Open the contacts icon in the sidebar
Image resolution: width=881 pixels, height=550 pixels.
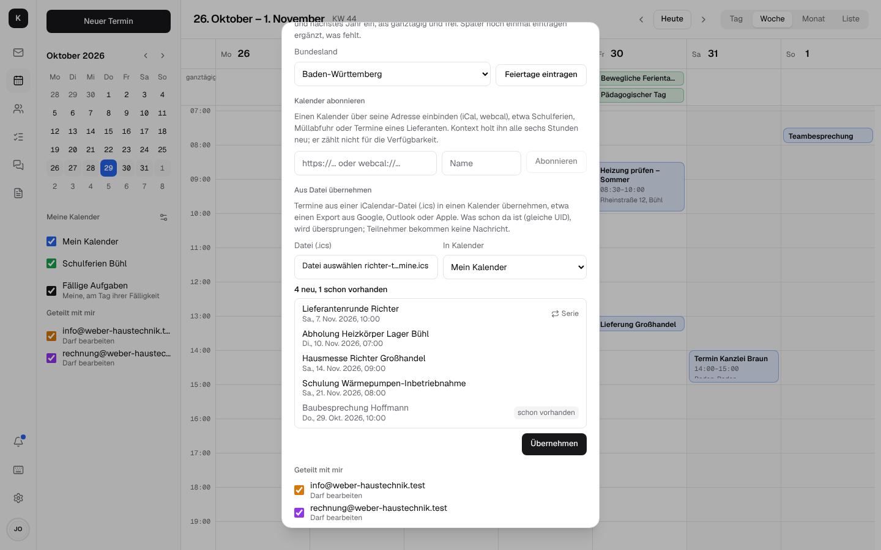click(x=18, y=109)
